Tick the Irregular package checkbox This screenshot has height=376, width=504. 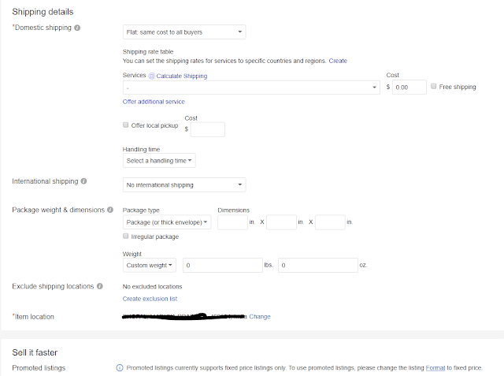tap(126, 236)
